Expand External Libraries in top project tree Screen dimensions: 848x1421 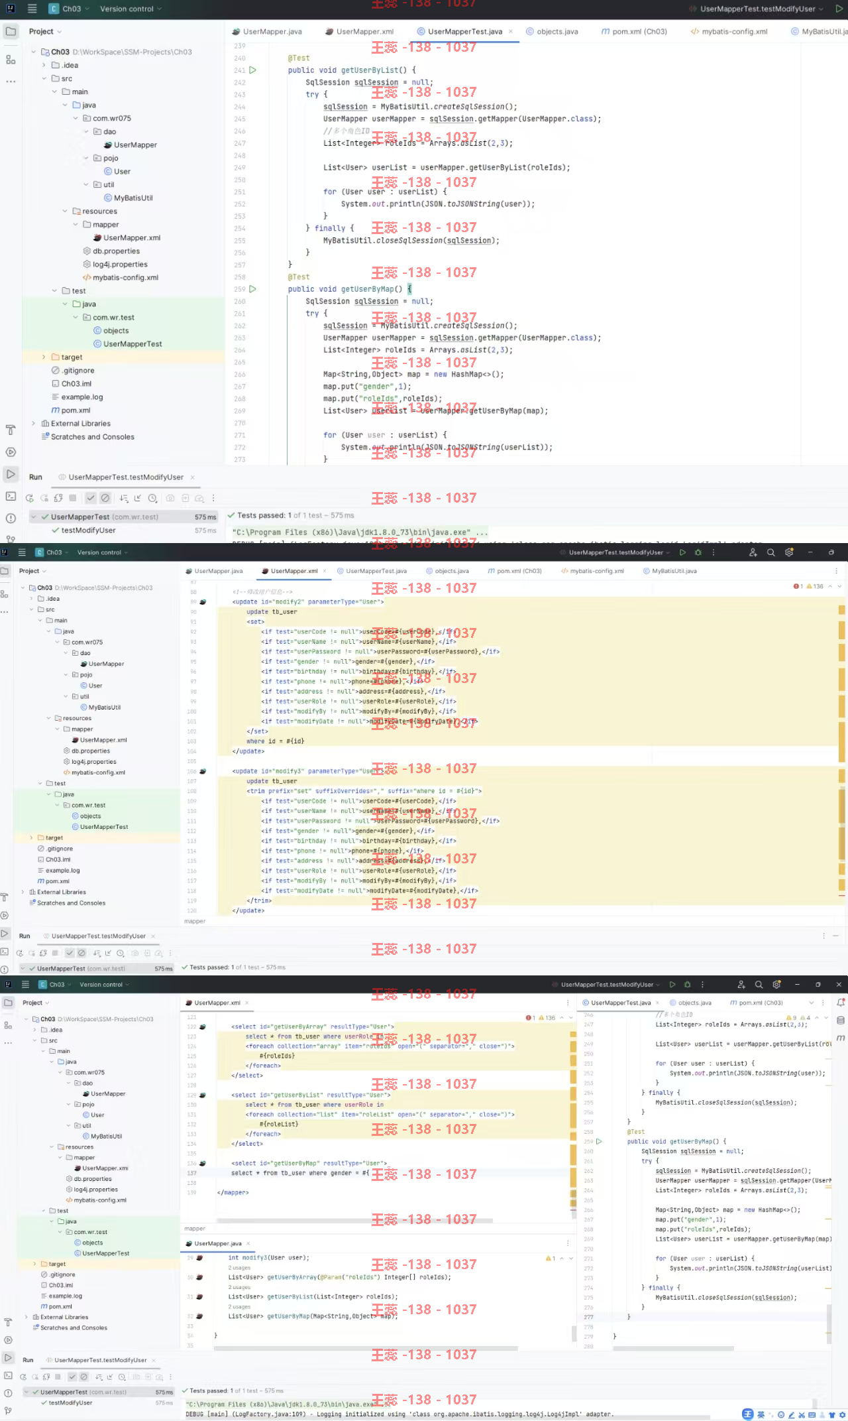[x=34, y=423]
